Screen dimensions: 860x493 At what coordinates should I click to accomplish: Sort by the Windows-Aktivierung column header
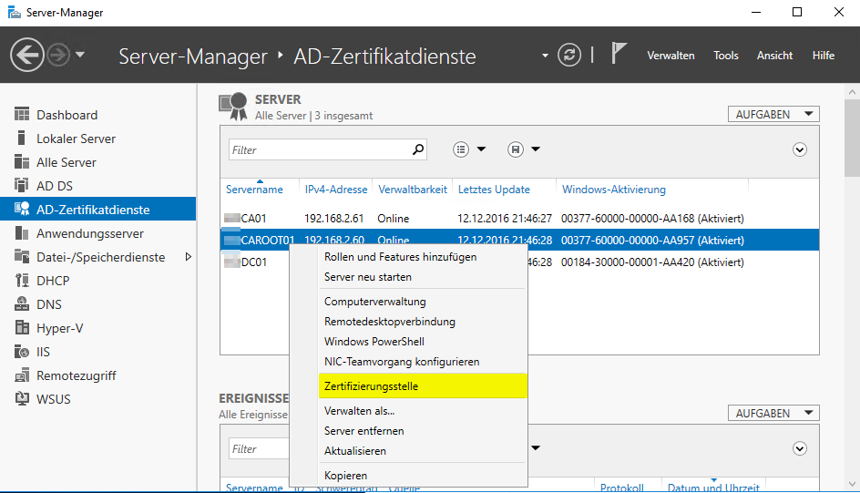click(614, 190)
